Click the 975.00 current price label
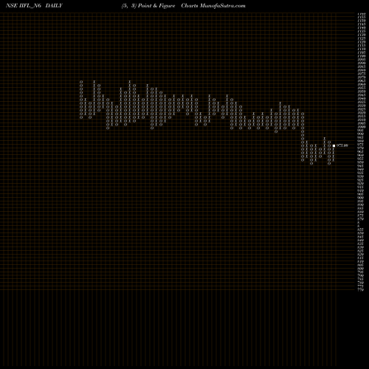This screenshot has width=369, height=369. 342,145
